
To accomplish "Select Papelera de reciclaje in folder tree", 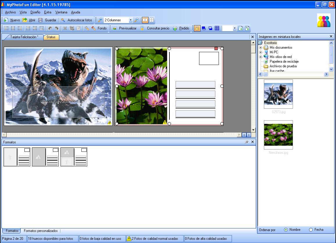I will 284,61.
